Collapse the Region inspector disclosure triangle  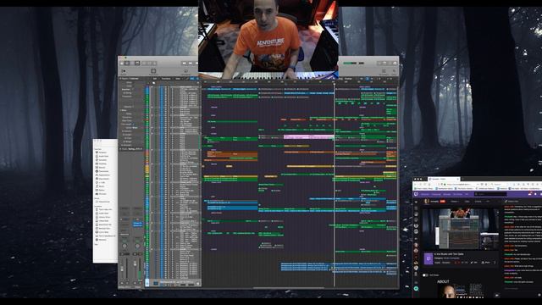120,79
